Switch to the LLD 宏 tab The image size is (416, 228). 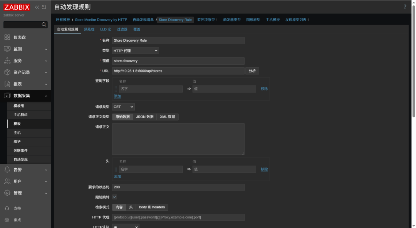click(106, 29)
